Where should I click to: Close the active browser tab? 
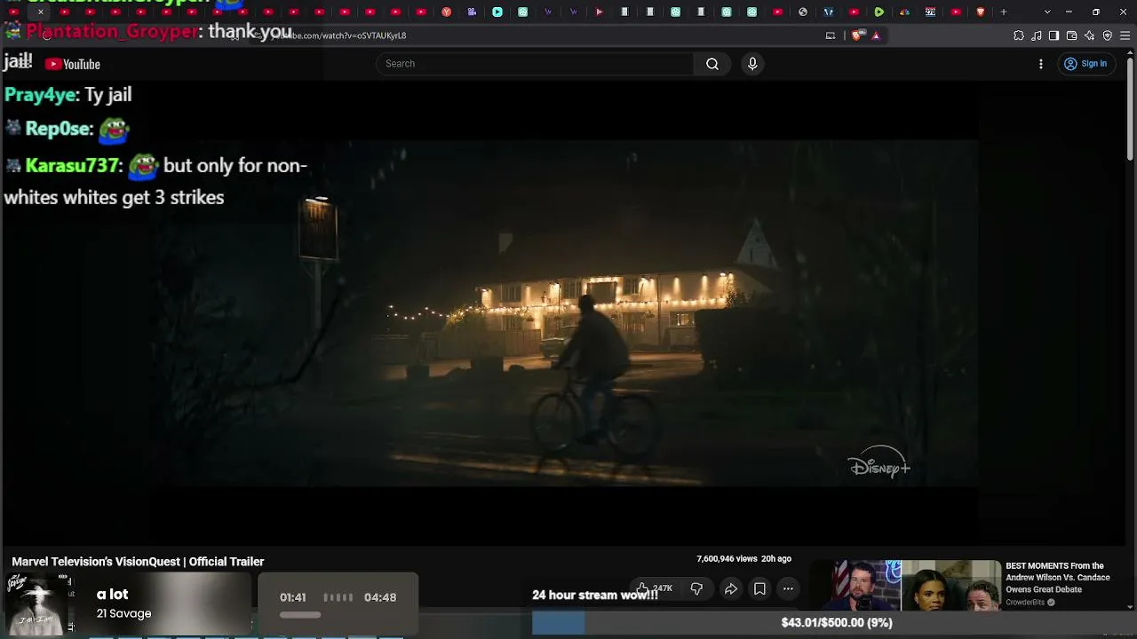pos(40,12)
